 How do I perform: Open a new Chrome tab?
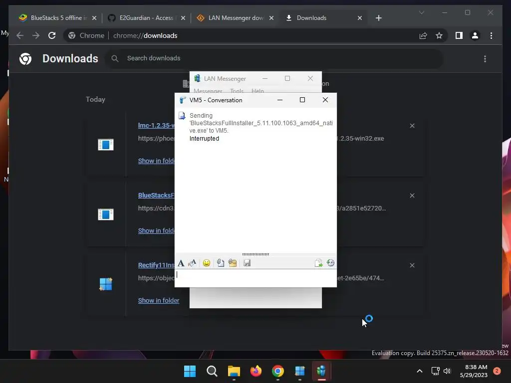click(378, 18)
